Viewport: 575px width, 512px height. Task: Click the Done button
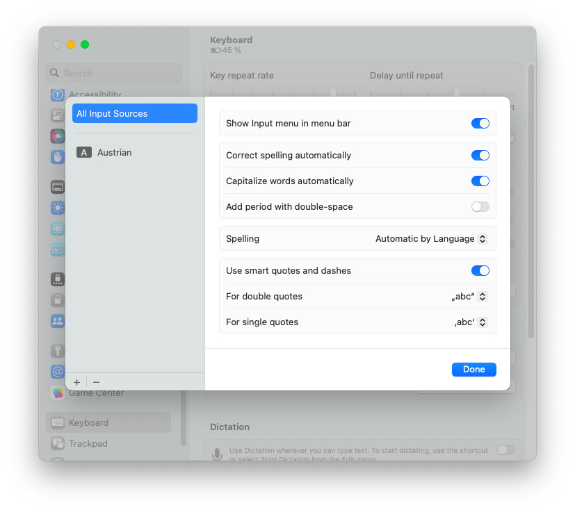click(473, 370)
